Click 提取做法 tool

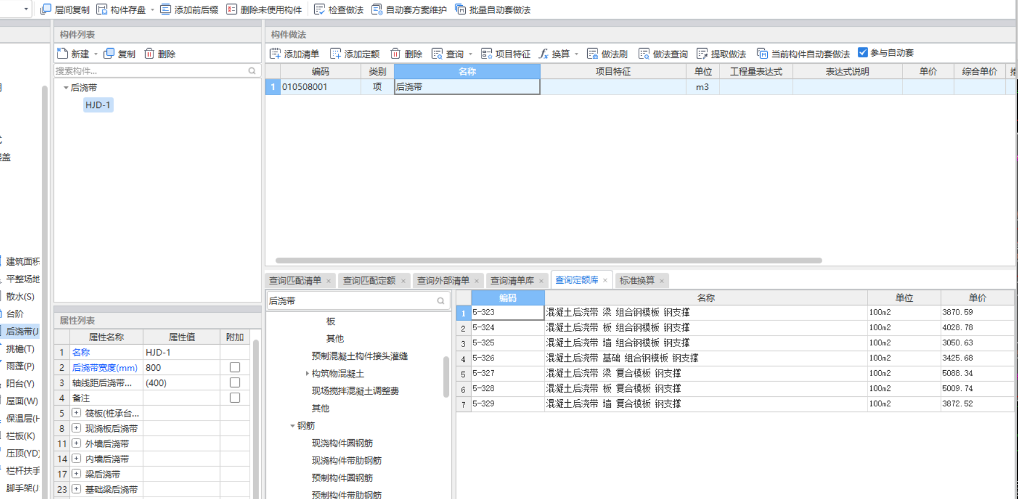tap(721, 54)
